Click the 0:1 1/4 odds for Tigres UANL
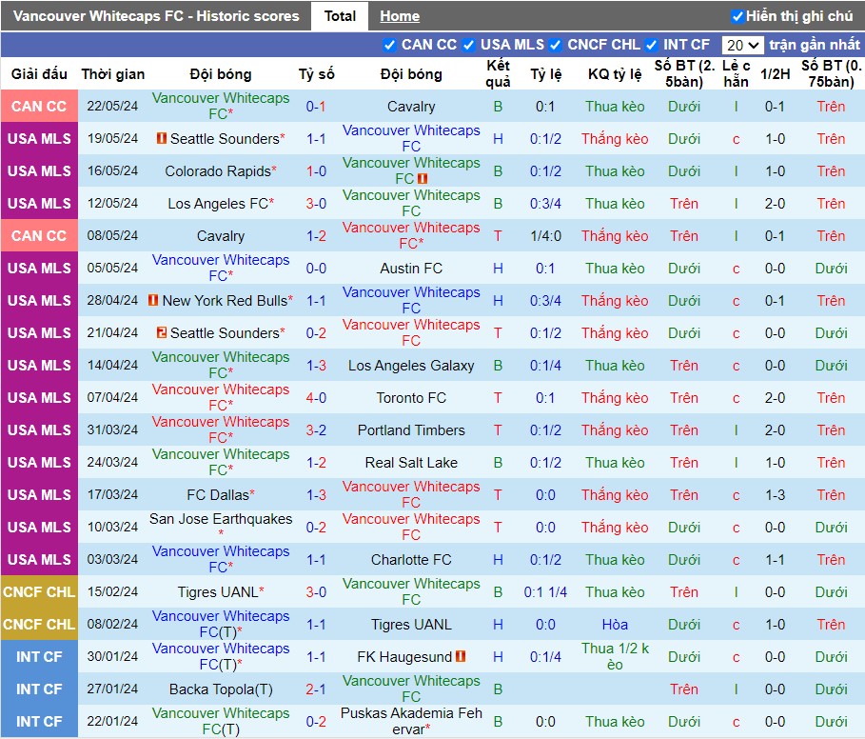This screenshot has height=739, width=865. (545, 592)
